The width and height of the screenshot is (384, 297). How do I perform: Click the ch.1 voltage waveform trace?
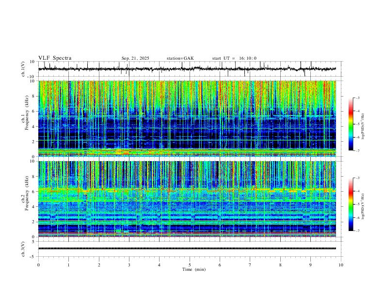187,69
